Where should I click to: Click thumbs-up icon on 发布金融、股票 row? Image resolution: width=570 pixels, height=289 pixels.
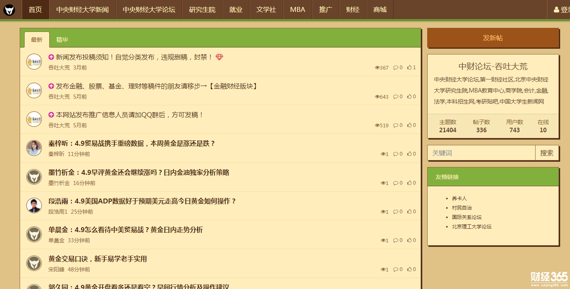point(409,97)
